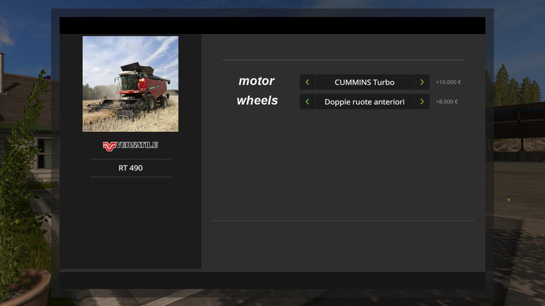This screenshot has height=306, width=545.
Task: Click the wheels label
Action: [257, 101]
